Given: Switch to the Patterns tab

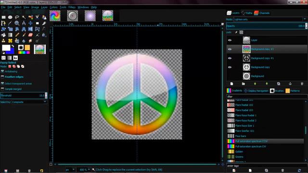Looking at the screenshot, I should coord(293,91).
